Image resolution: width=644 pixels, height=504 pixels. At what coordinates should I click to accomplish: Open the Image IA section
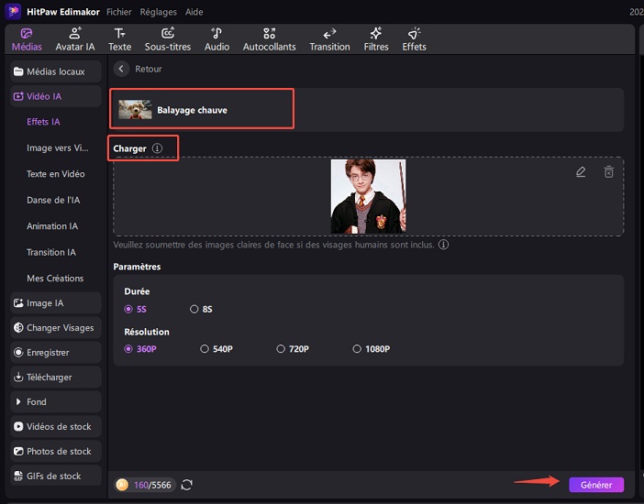pyautogui.click(x=56, y=303)
